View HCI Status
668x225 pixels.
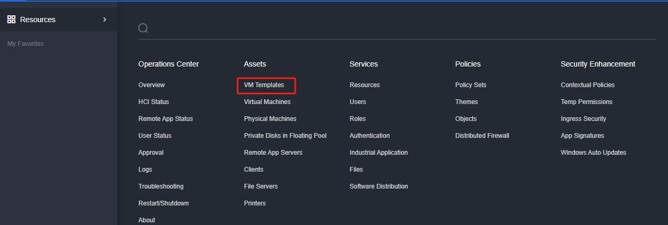(x=154, y=102)
